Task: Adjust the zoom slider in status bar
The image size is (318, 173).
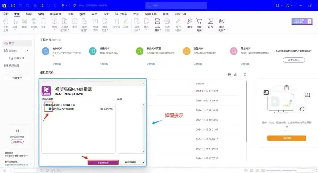Action: (281, 171)
